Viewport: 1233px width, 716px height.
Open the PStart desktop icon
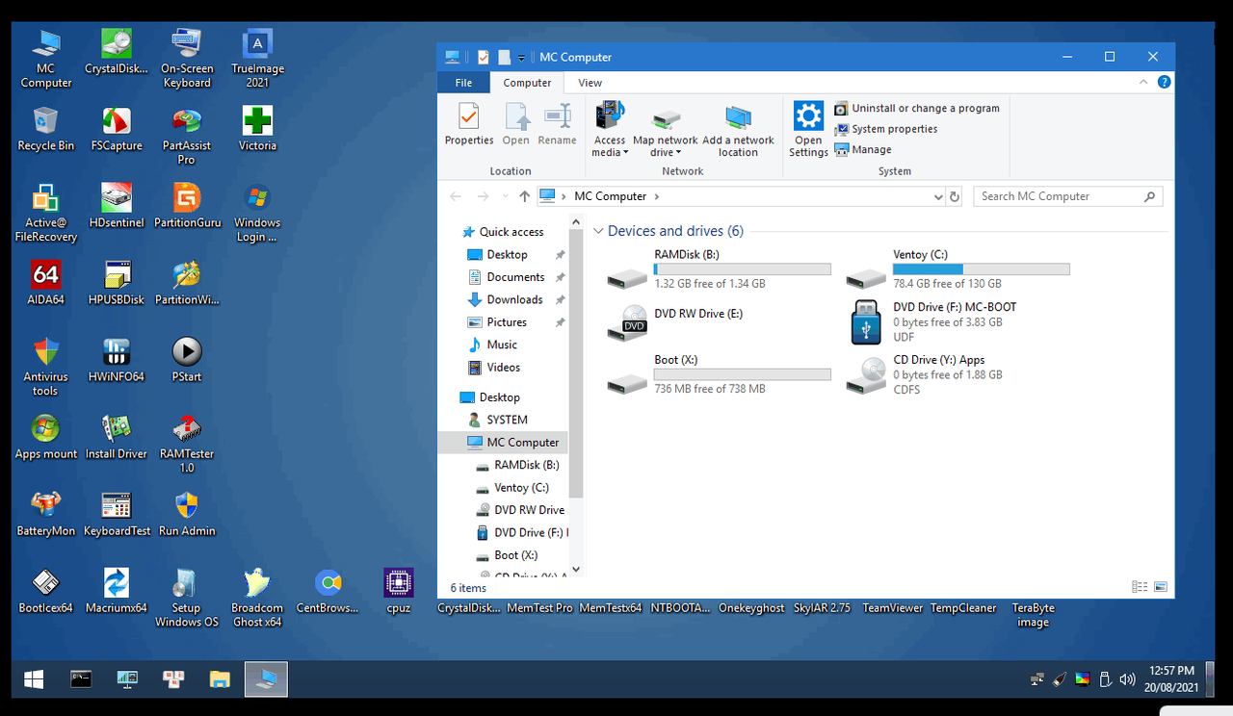[187, 359]
